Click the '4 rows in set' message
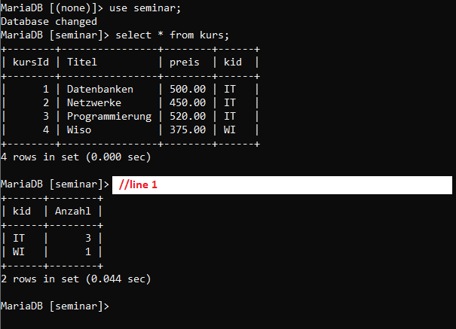456x329 pixels. coord(75,157)
